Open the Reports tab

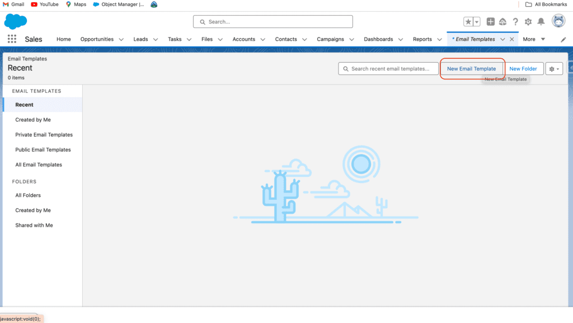pos(422,39)
